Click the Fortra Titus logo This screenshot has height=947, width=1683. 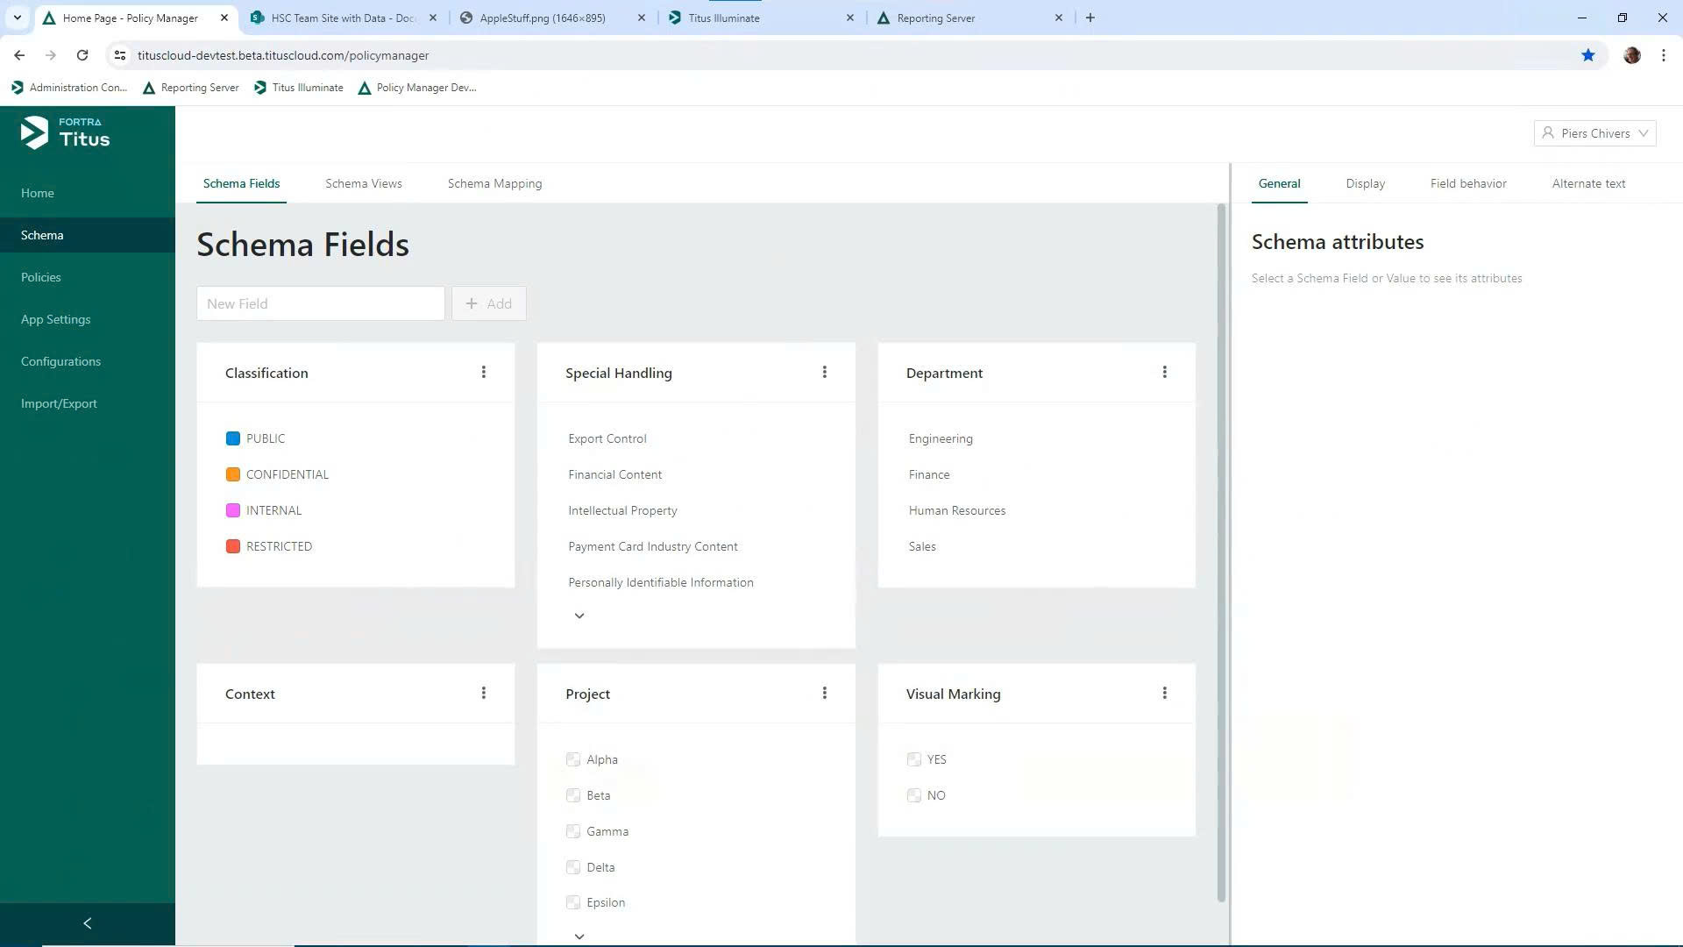(66, 133)
